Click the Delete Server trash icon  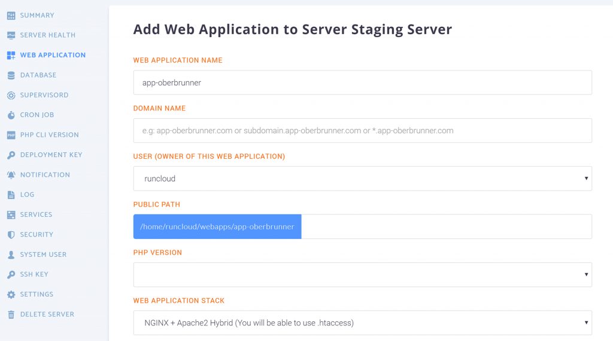coord(11,315)
